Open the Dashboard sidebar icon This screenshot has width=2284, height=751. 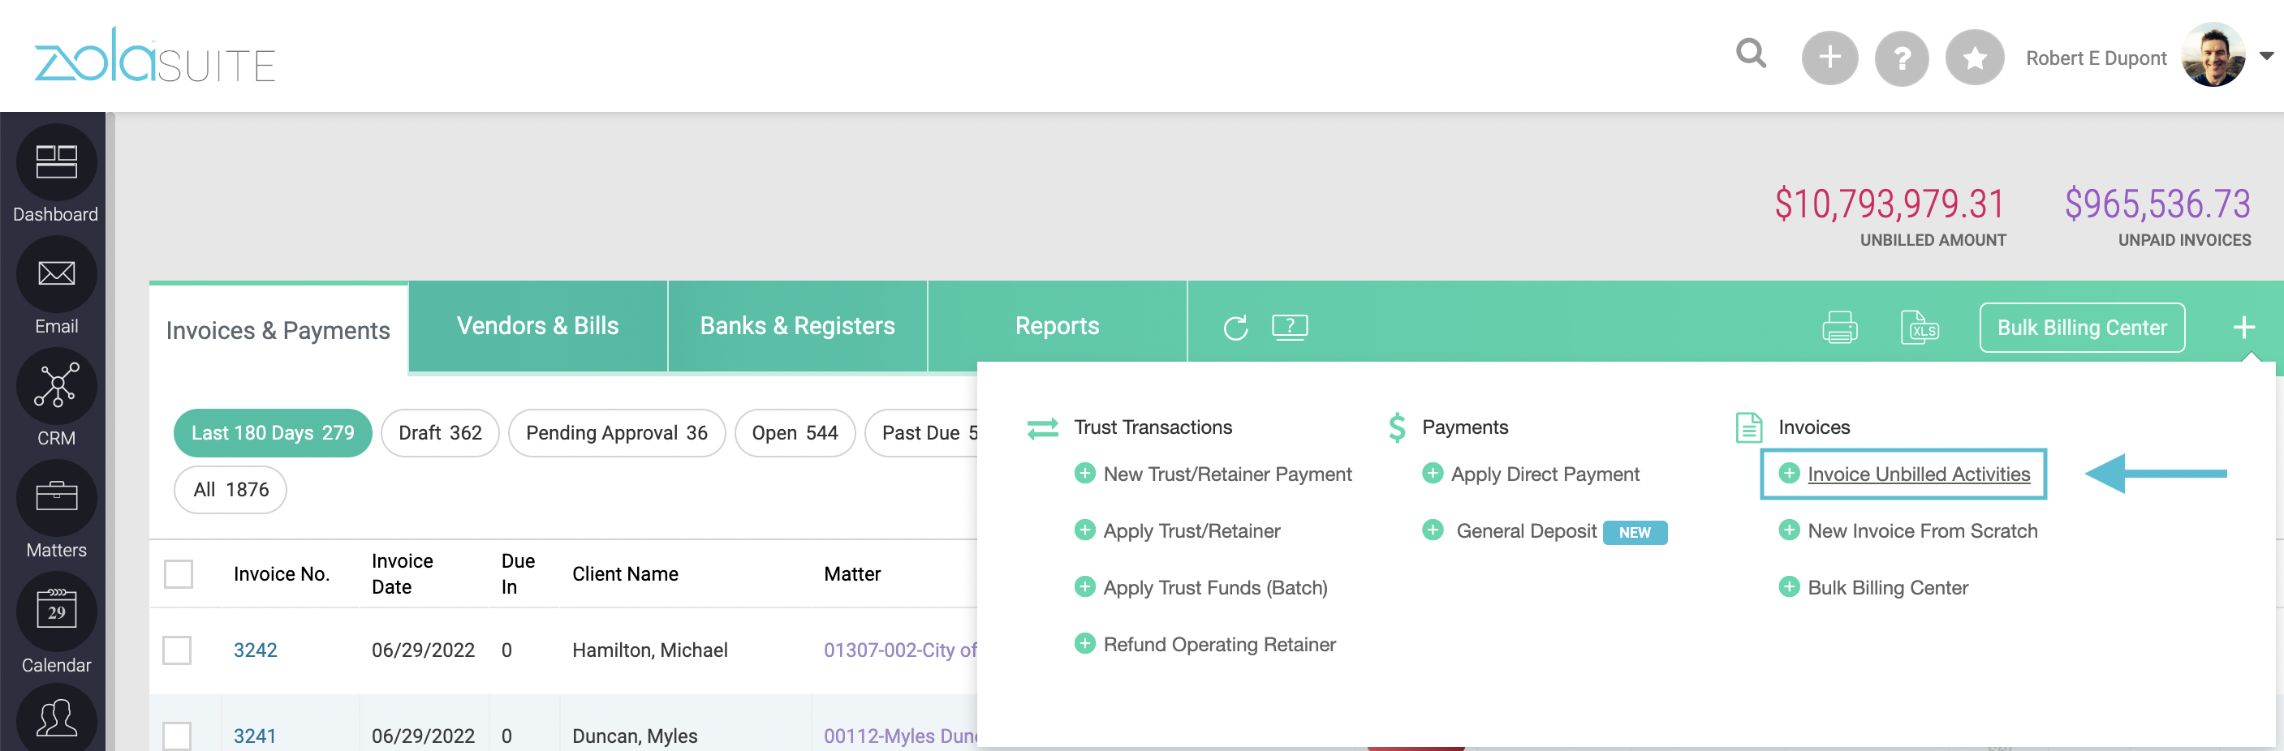(x=56, y=162)
